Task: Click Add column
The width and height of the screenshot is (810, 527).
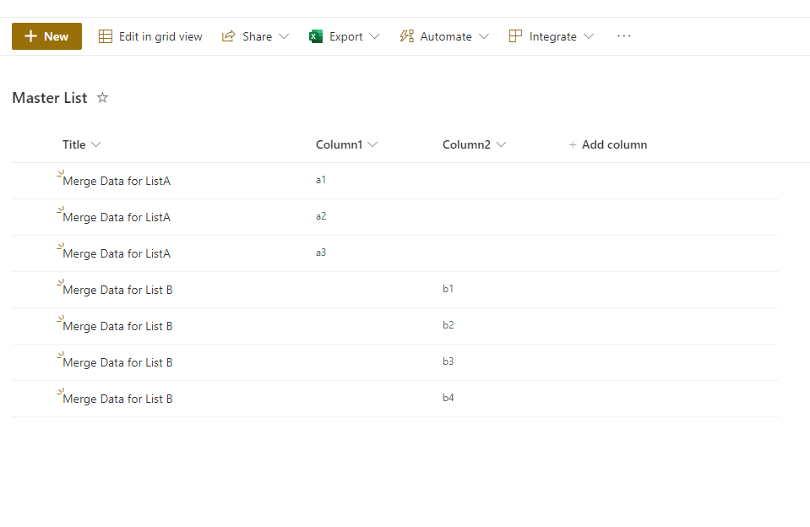Action: click(608, 144)
